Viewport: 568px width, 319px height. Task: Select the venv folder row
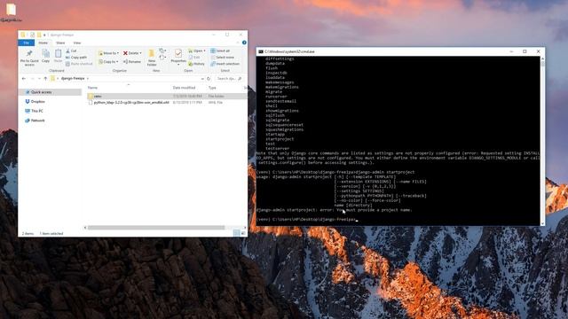[167, 97]
